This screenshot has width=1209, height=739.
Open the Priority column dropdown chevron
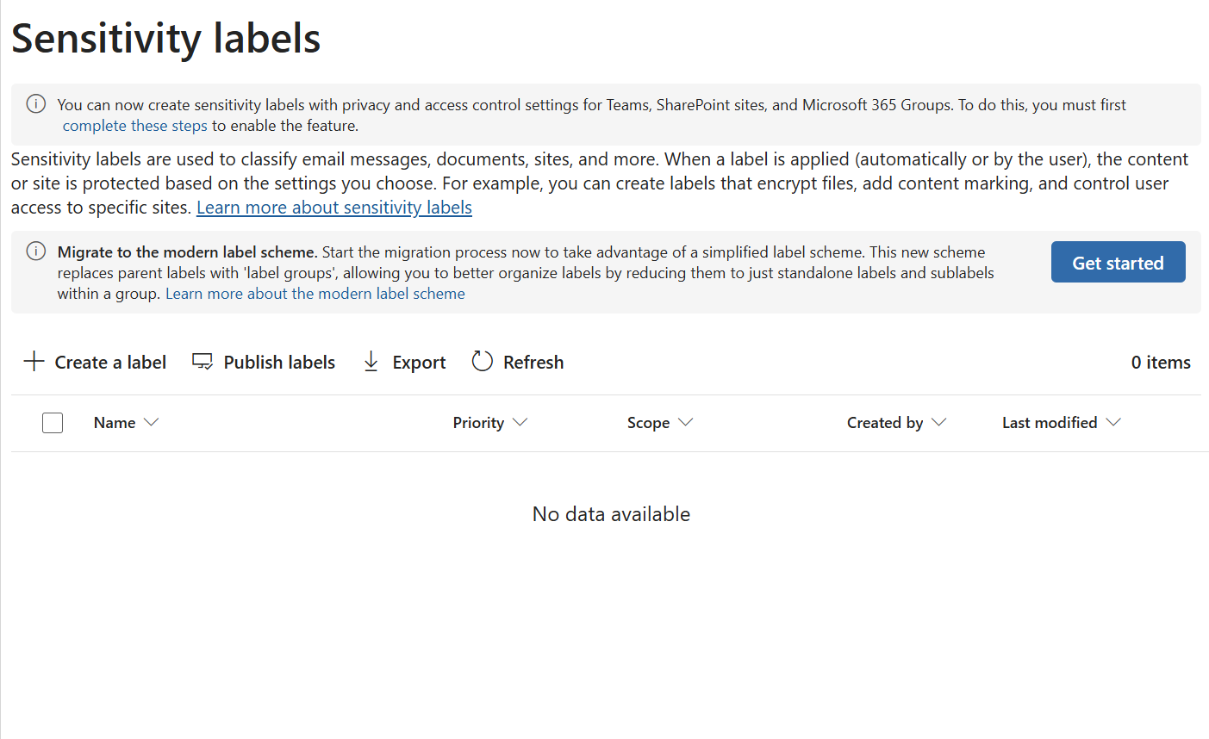point(520,422)
